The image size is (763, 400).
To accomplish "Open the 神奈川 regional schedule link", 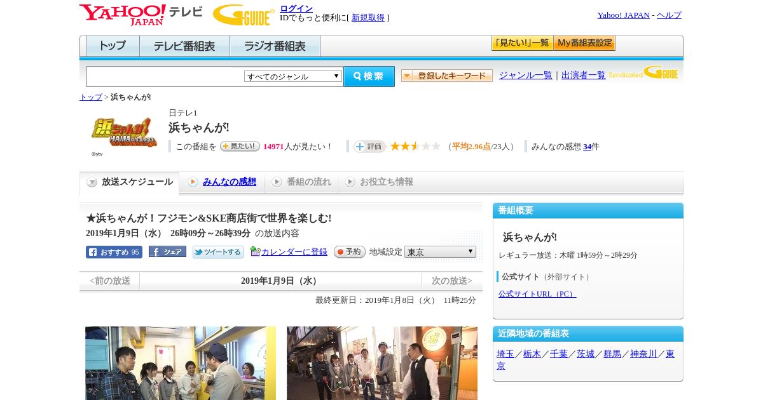I will coord(643,354).
